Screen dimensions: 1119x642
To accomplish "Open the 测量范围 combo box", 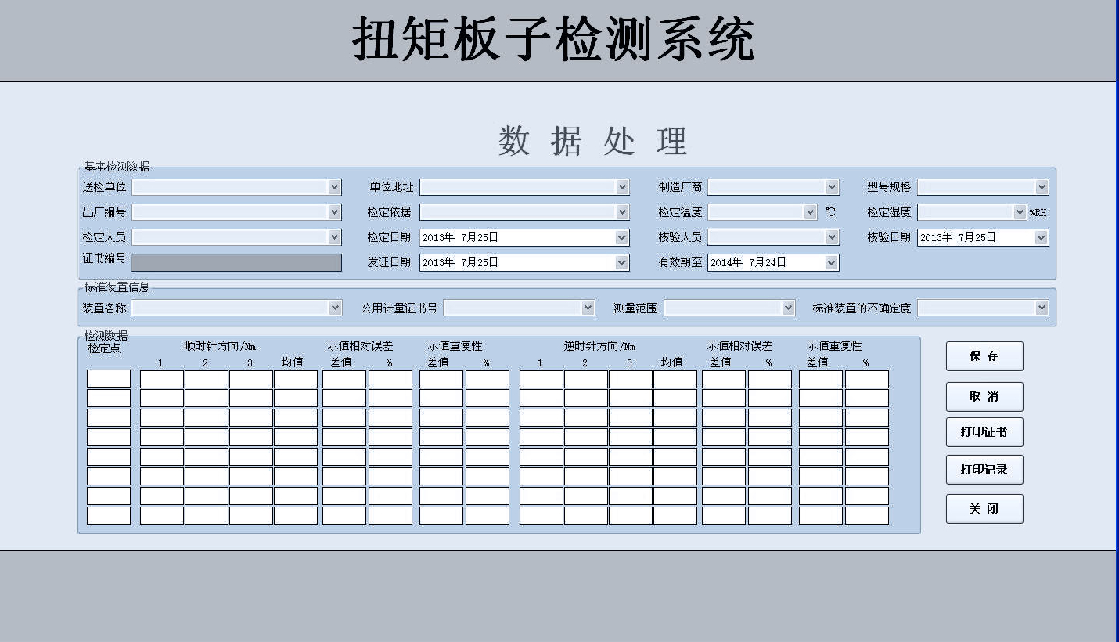I will [x=788, y=308].
